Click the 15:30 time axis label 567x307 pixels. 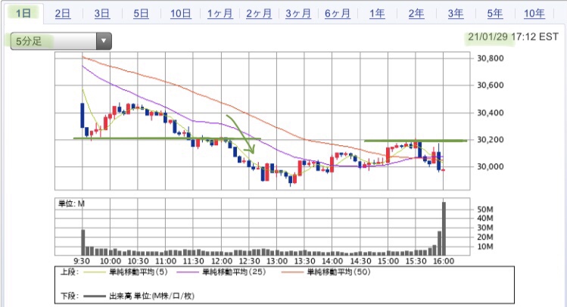click(416, 261)
